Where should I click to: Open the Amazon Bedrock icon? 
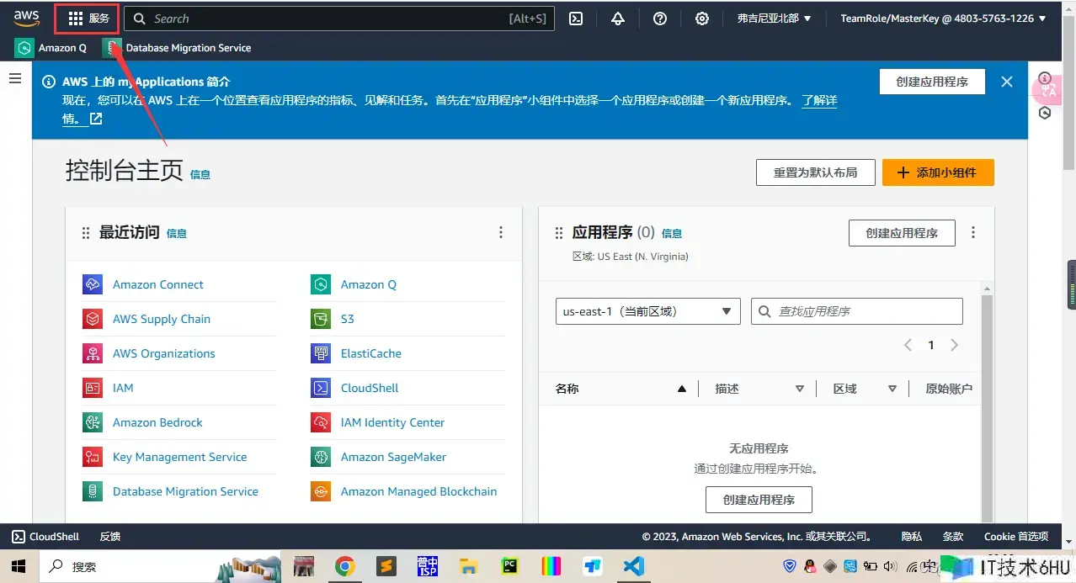click(x=93, y=422)
